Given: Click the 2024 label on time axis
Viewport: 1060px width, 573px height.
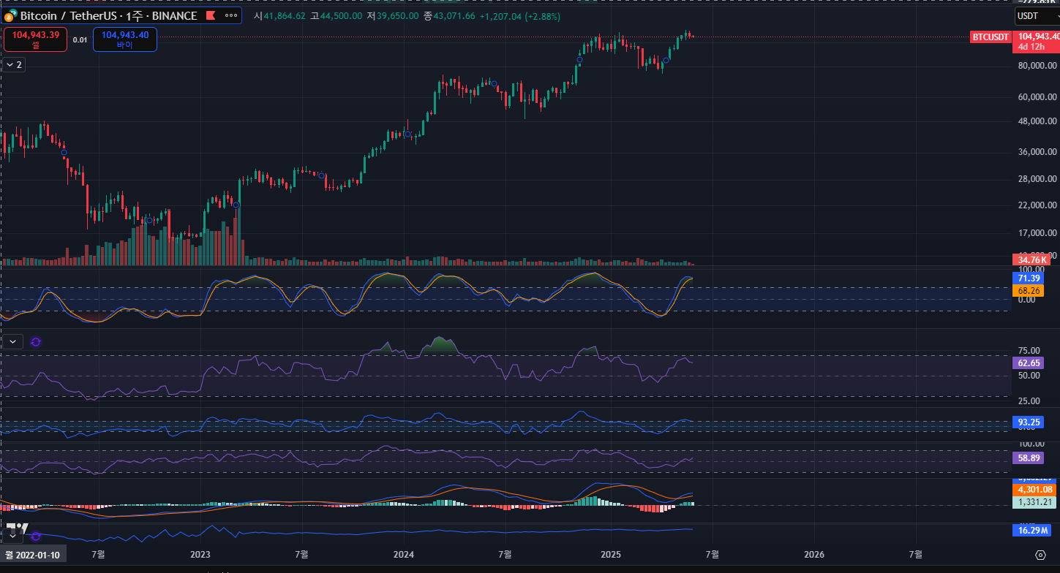Looking at the screenshot, I should (404, 555).
